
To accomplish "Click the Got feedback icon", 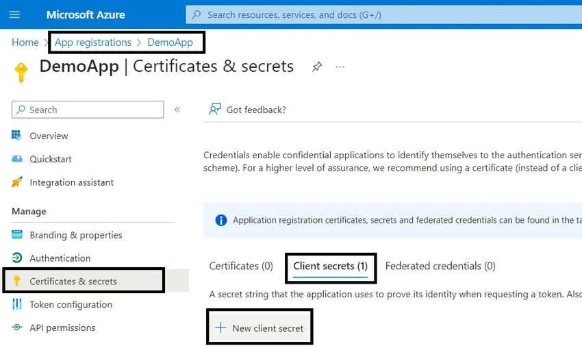I will click(215, 110).
